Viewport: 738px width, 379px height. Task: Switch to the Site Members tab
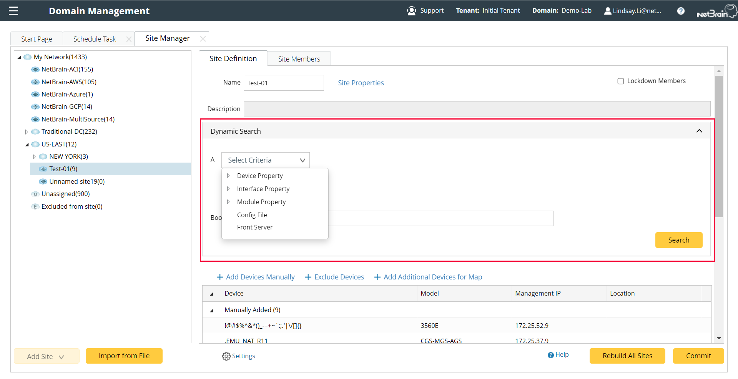[299, 59]
